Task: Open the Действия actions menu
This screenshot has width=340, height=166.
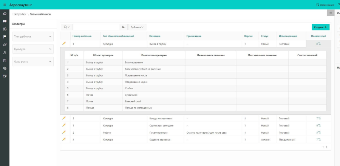Action: pyautogui.click(x=137, y=27)
